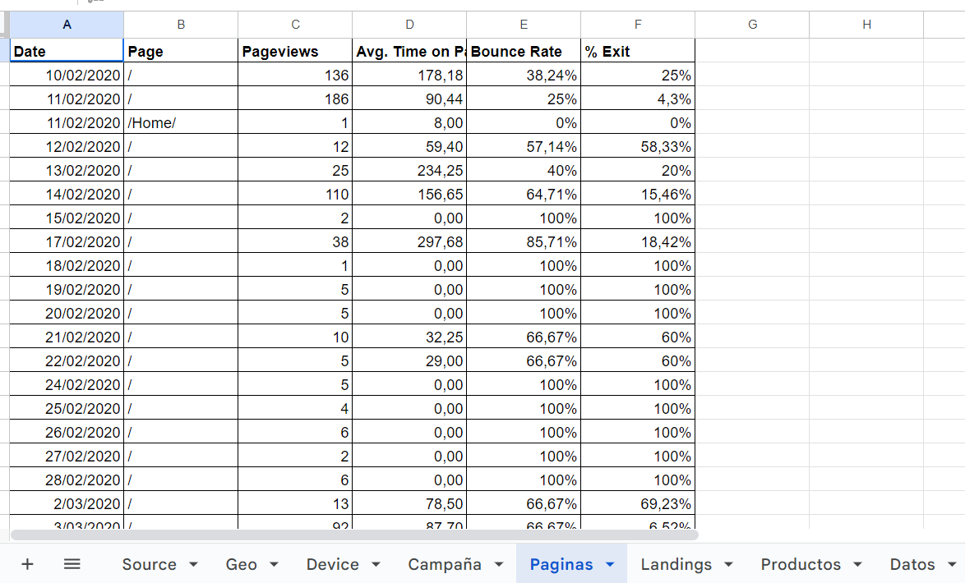Click the /Home/ page cell

[x=181, y=122]
